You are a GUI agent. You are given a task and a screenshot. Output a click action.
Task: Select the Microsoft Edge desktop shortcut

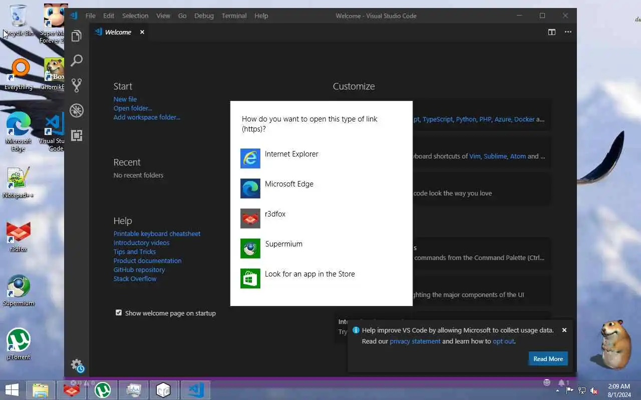19,131
